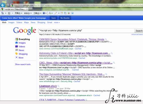This screenshot has width=143, height=104.
Task: Expand the 'more' dropdown in top navigation
Action: click(57, 23)
